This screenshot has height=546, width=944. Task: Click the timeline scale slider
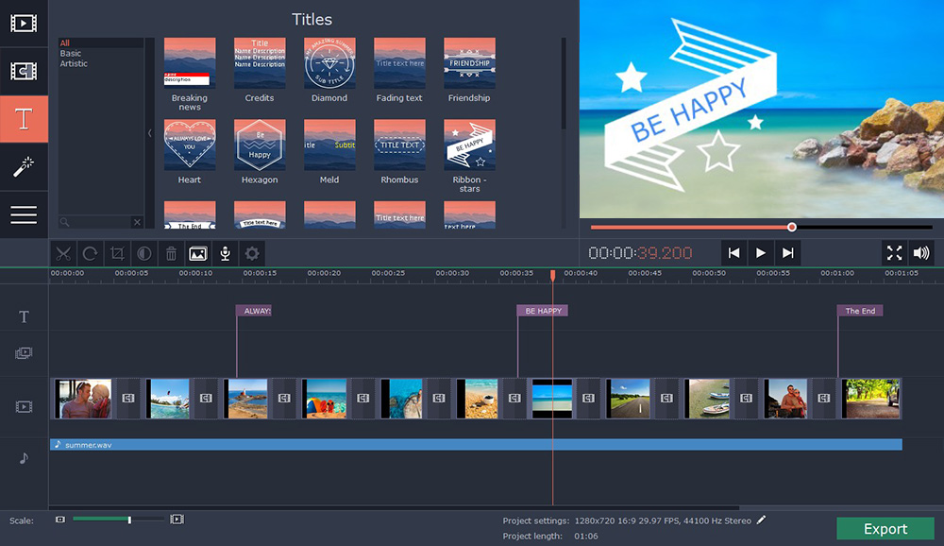118,519
